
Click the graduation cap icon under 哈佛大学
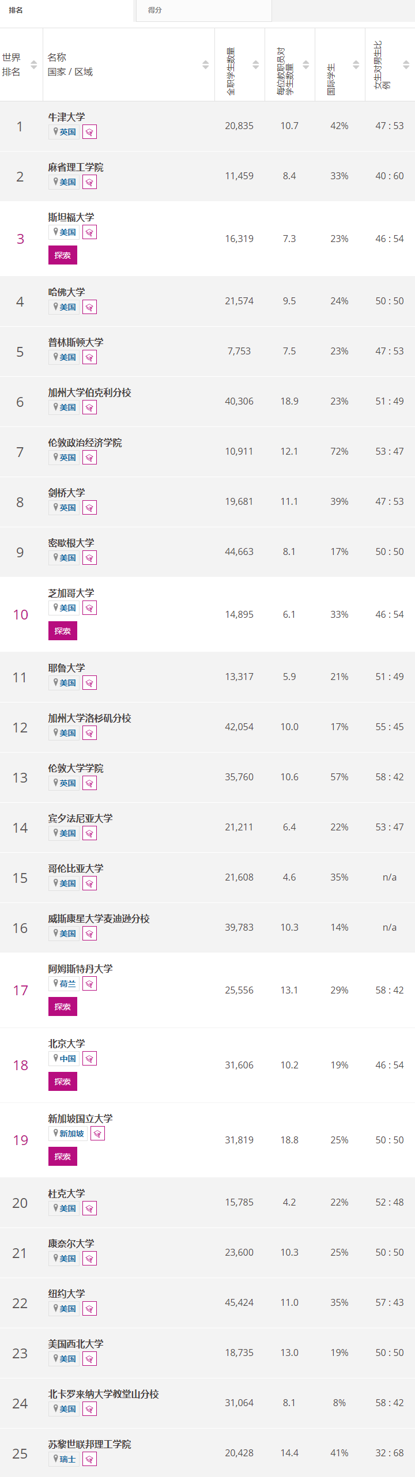pyautogui.click(x=89, y=307)
